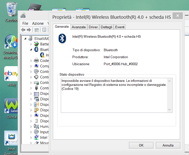189x155 pixels.
Task: Expand the Code (printer) tree node
Action: 31,61
